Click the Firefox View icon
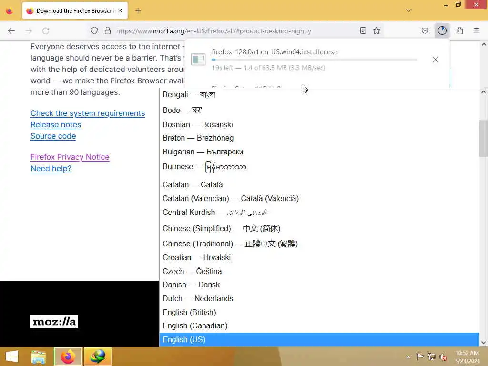The width and height of the screenshot is (488, 366). click(10, 11)
